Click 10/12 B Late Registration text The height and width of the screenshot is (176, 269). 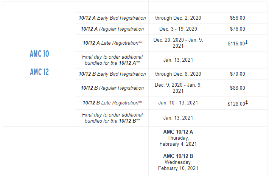point(112,103)
